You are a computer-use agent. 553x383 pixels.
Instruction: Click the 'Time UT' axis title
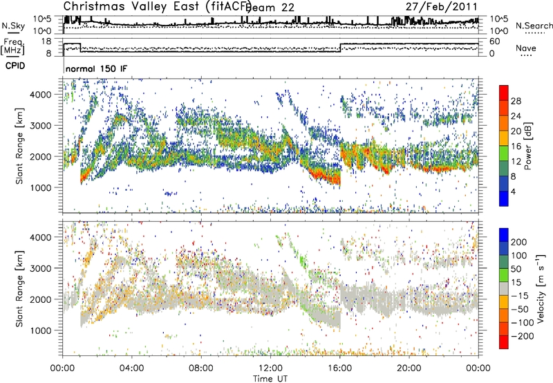click(270, 379)
